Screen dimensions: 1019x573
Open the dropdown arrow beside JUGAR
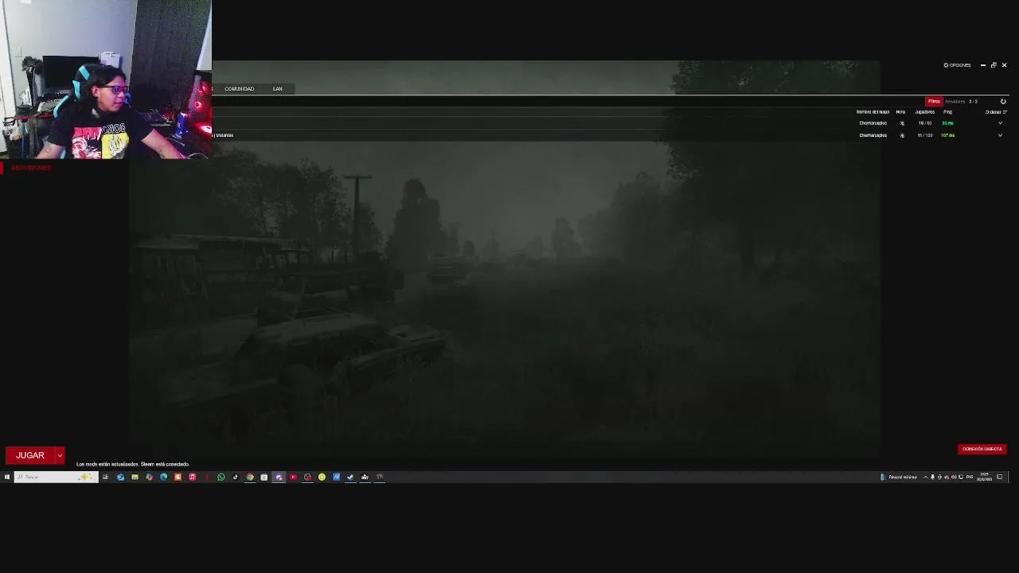click(60, 455)
